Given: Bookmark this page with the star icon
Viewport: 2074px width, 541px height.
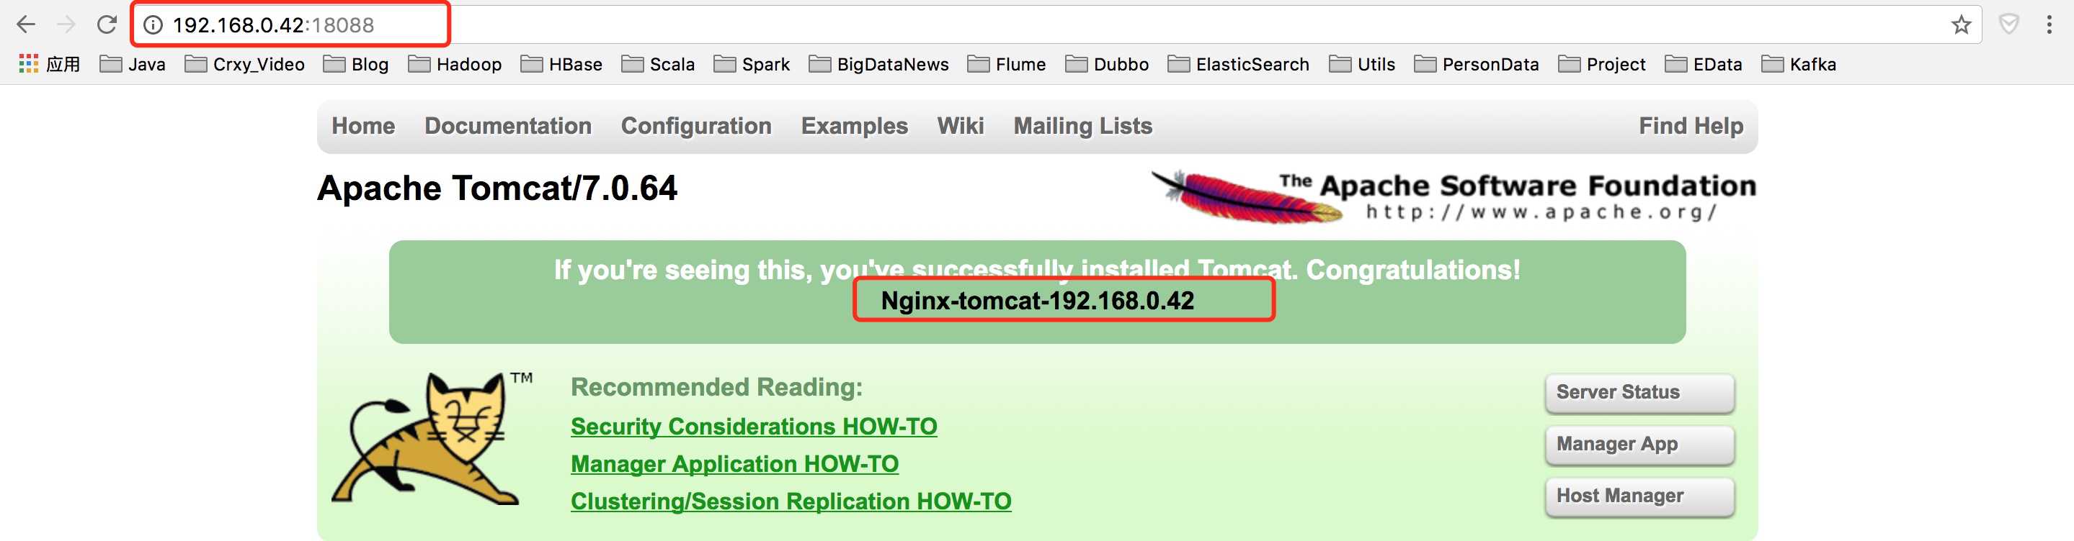Looking at the screenshot, I should pyautogui.click(x=1962, y=25).
